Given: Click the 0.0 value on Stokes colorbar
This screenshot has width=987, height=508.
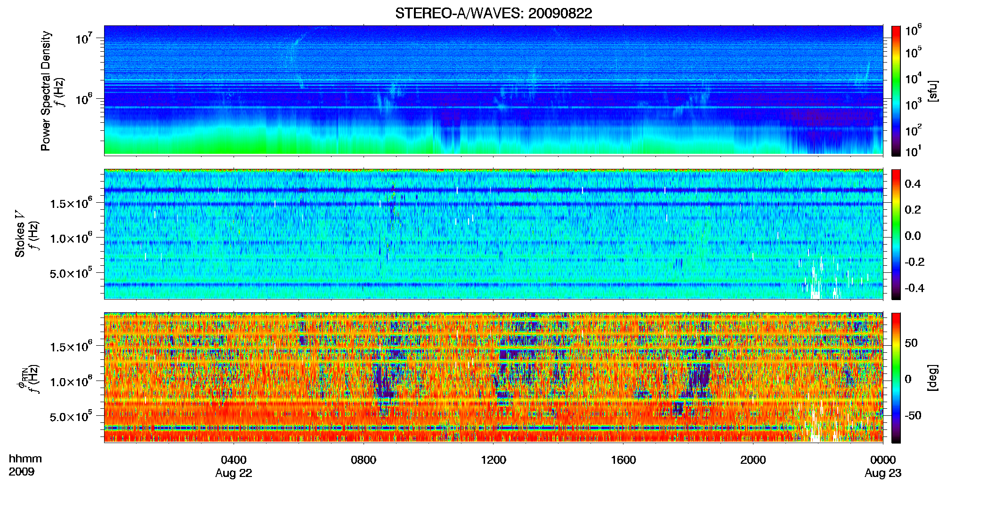Looking at the screenshot, I should pos(913,236).
